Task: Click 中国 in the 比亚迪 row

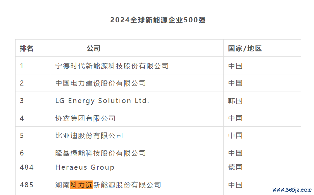Action: pyautogui.click(x=235, y=136)
